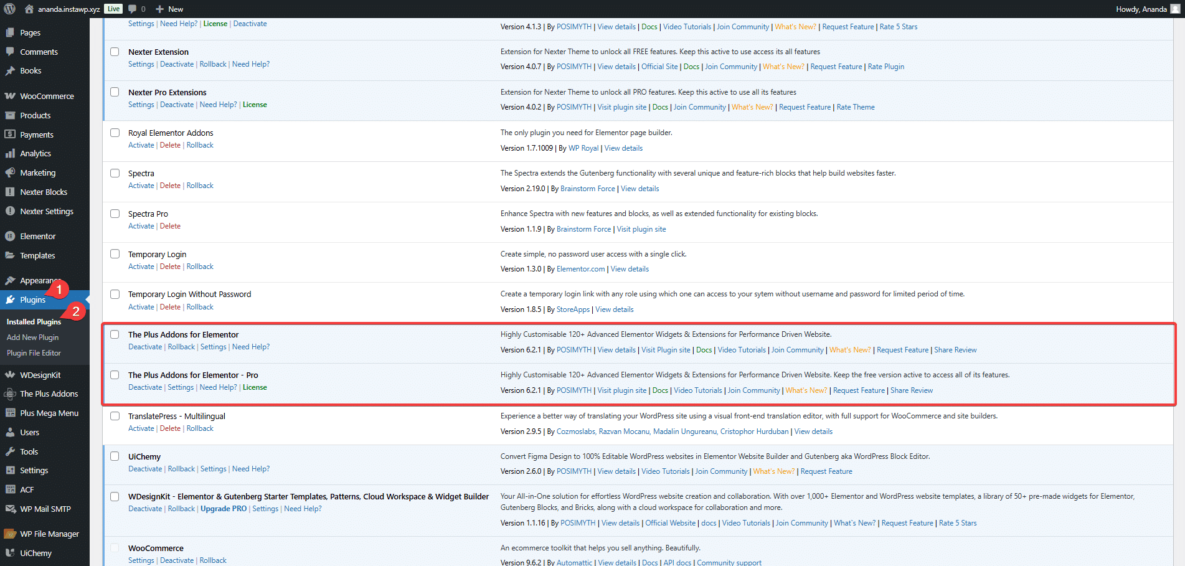Open the New content dropdown in admin bar

[169, 9]
